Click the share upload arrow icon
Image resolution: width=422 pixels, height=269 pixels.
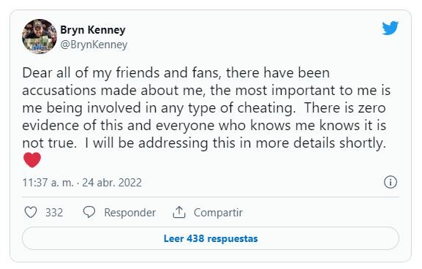click(179, 212)
